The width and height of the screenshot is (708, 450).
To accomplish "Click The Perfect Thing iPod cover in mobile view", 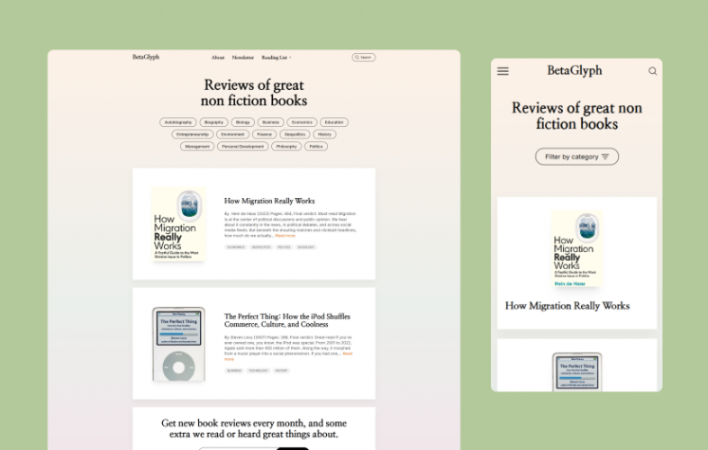I will 576,372.
